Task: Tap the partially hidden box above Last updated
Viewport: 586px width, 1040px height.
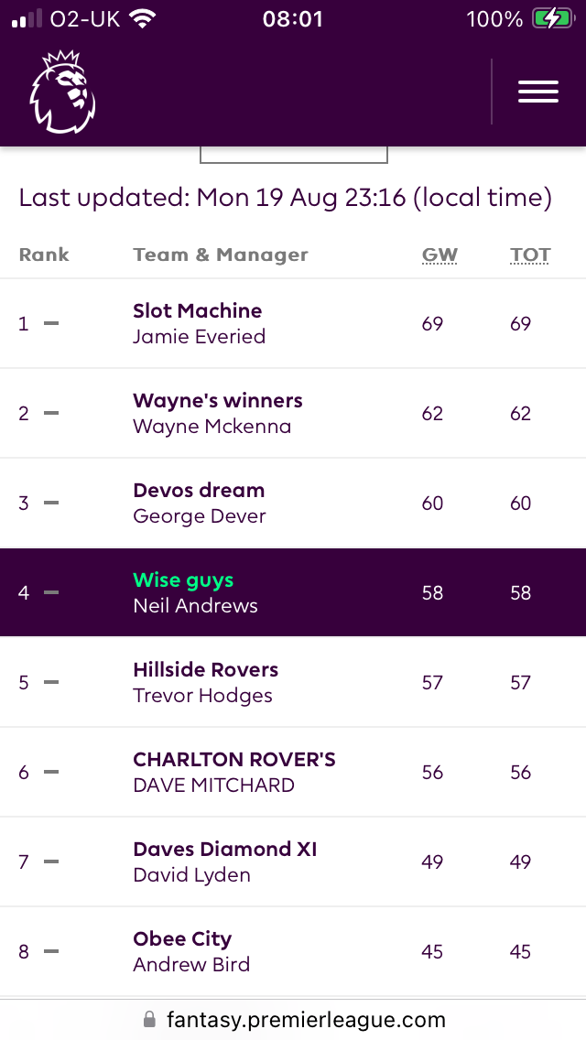Action: (x=294, y=155)
